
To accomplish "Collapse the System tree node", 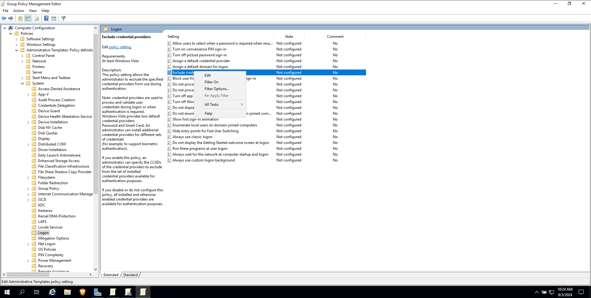I will (22, 83).
